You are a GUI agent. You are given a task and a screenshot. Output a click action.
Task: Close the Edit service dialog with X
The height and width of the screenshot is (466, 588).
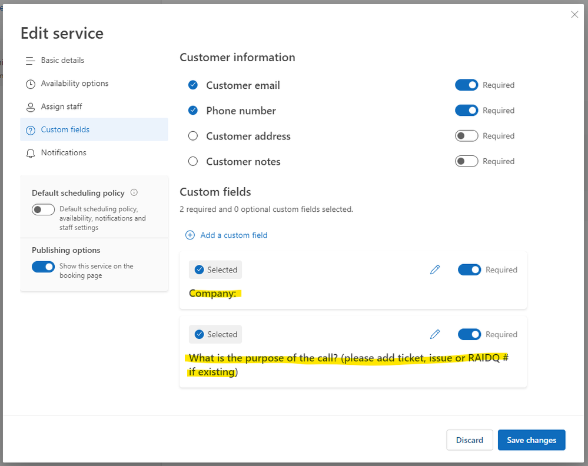pyautogui.click(x=574, y=15)
